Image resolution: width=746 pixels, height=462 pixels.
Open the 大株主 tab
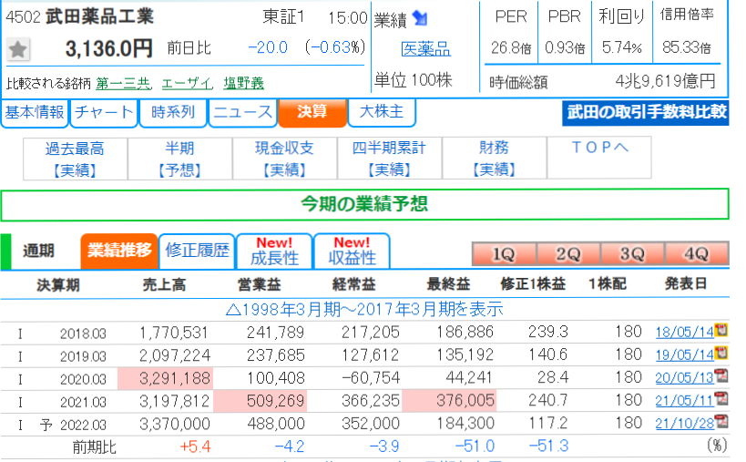coord(382,113)
